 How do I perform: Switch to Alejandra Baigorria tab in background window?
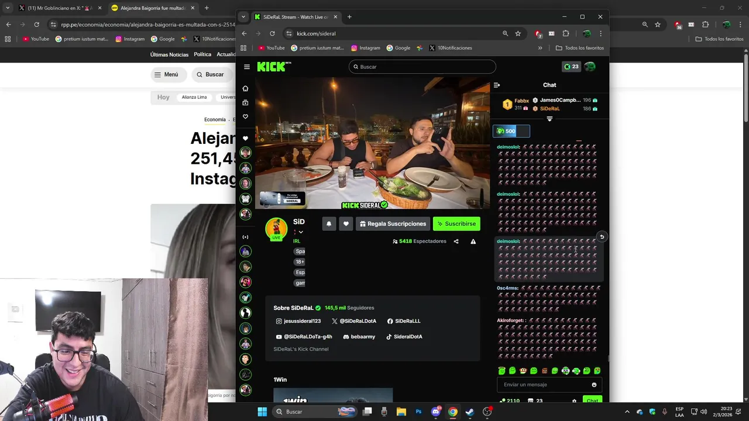click(153, 8)
